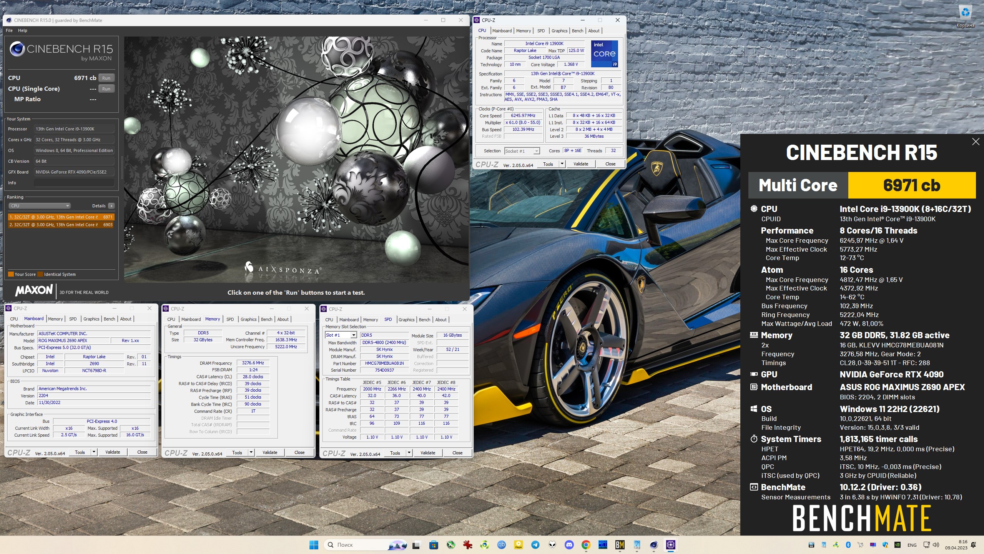
Task: Switch to About tab in SPD CPU-Z window
Action: 441,320
